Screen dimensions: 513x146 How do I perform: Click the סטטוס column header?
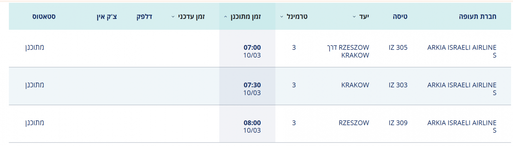44,17
